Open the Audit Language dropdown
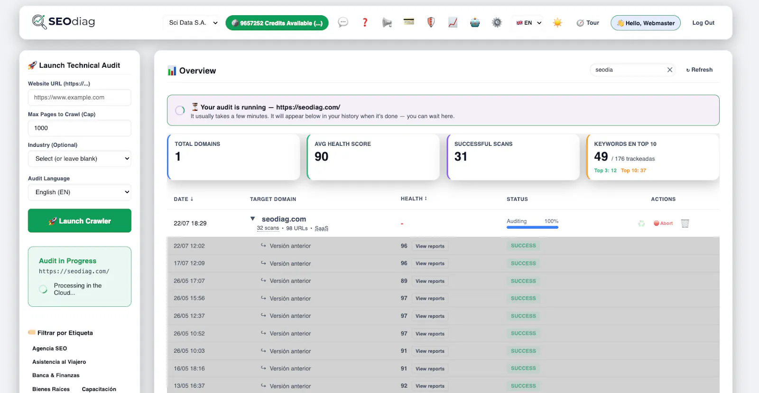Screen dimensions: 759x393 (x=80, y=192)
